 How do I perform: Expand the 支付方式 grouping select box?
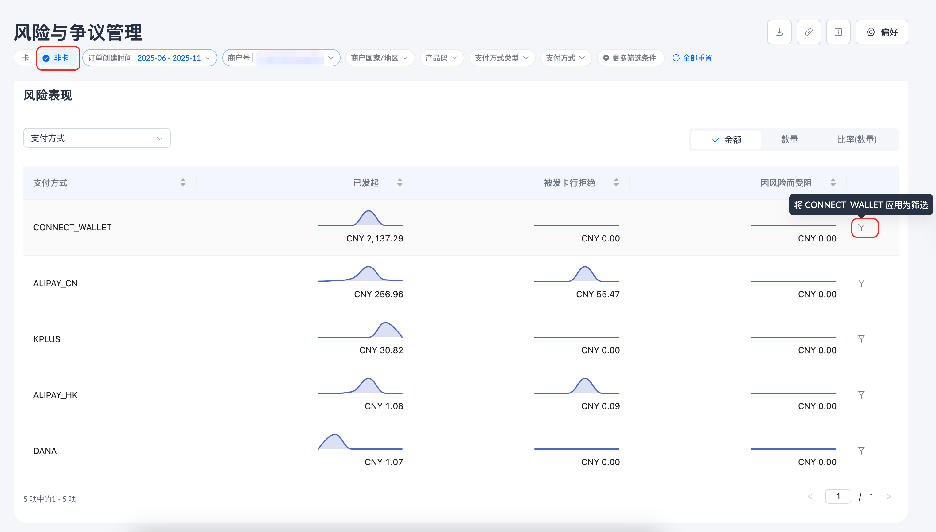pyautogui.click(x=97, y=138)
